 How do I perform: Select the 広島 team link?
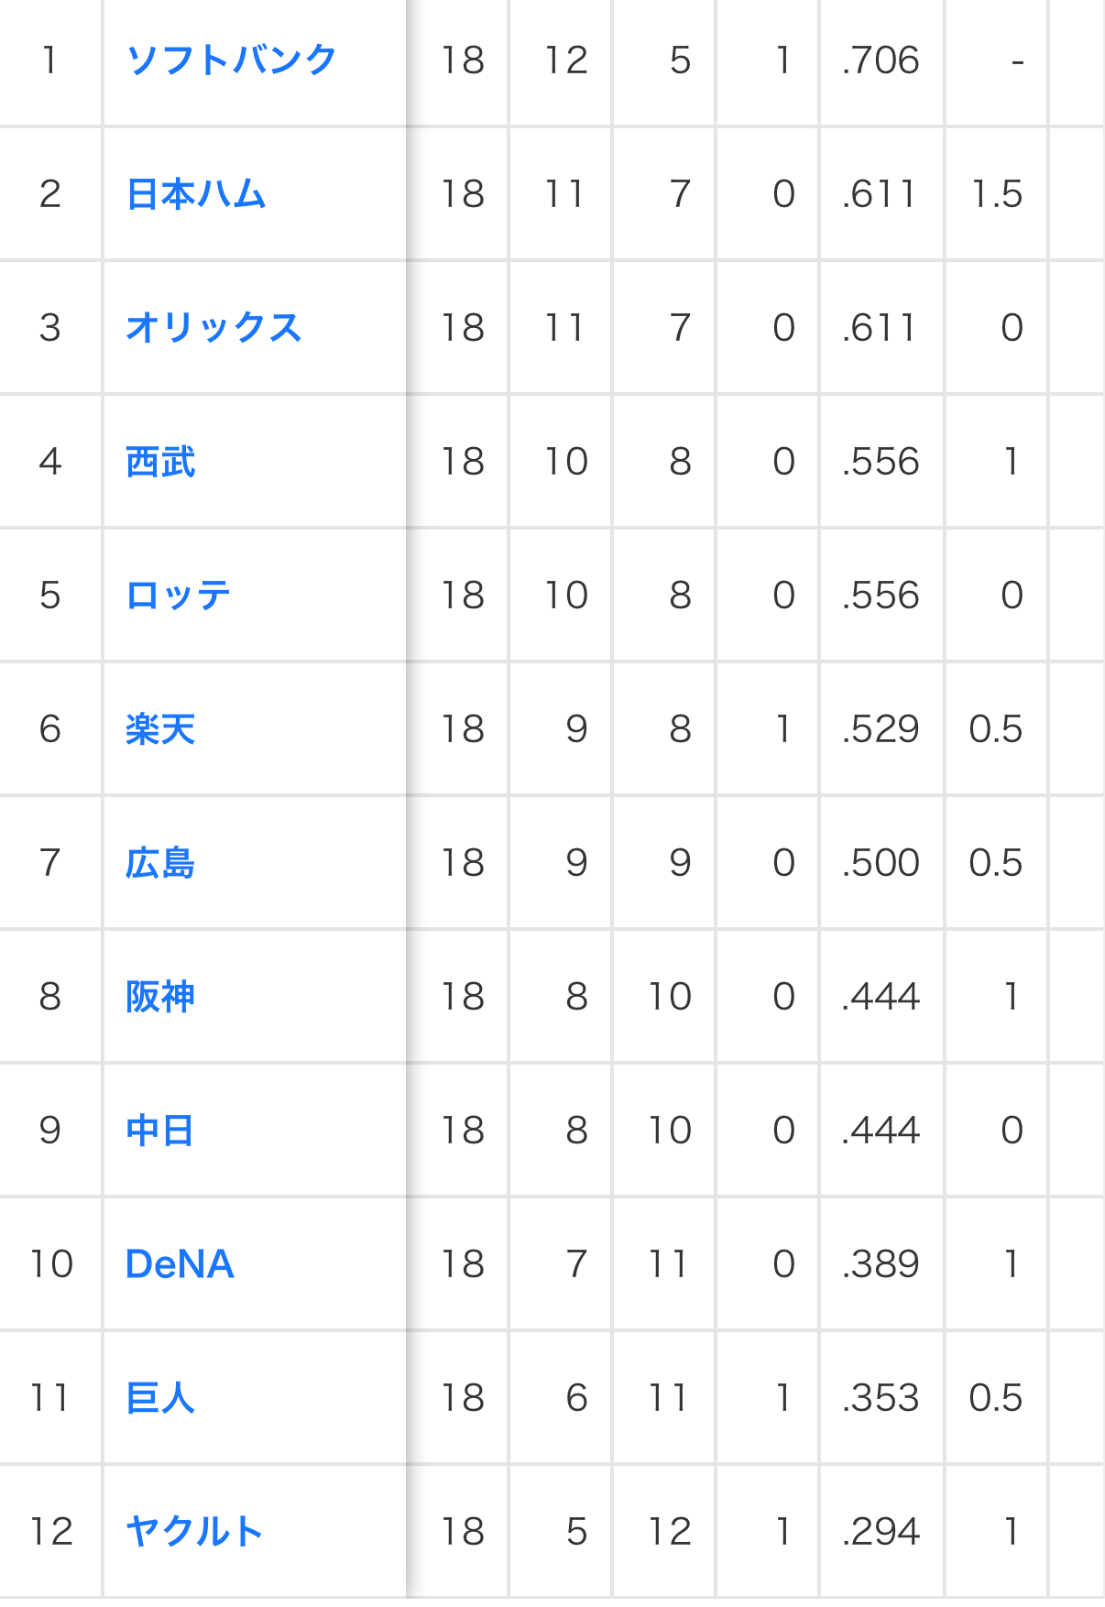pos(160,863)
